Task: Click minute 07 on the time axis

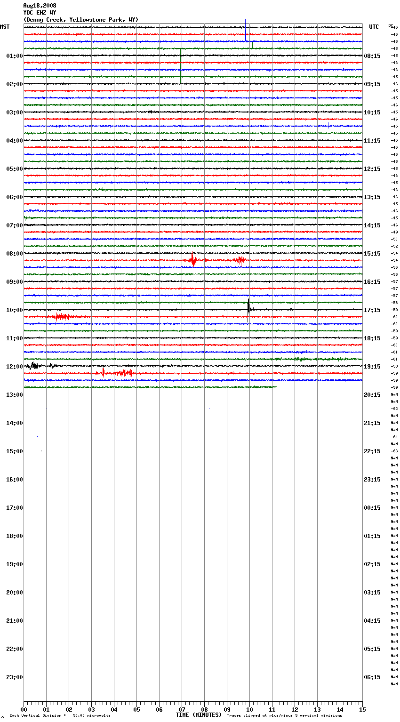Action: tap(182, 709)
